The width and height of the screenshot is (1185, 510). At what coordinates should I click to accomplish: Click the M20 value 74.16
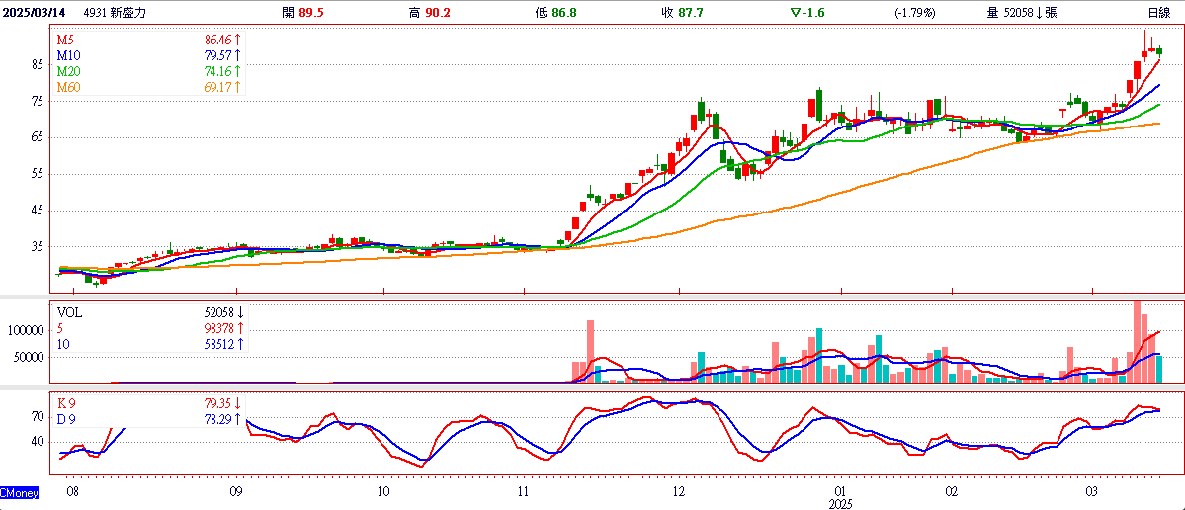point(217,72)
